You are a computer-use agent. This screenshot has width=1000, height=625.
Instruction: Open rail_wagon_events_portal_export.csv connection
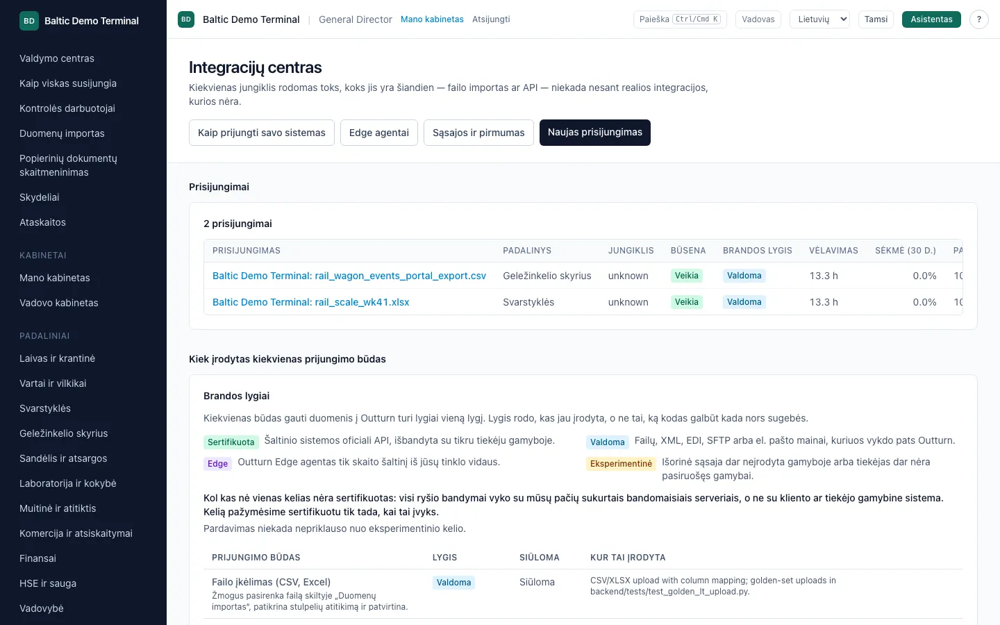349,276
